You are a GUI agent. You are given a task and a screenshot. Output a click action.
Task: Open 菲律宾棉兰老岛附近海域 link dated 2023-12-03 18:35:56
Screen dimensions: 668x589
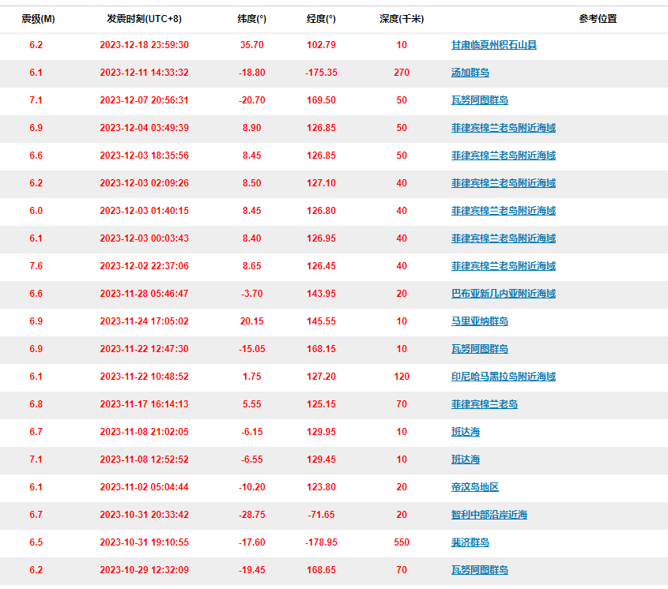[x=504, y=156]
